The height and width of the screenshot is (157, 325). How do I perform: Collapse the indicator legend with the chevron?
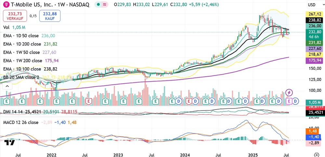tap(7, 86)
